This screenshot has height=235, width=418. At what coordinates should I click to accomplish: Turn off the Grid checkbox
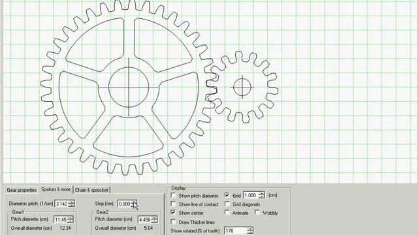[227, 195]
